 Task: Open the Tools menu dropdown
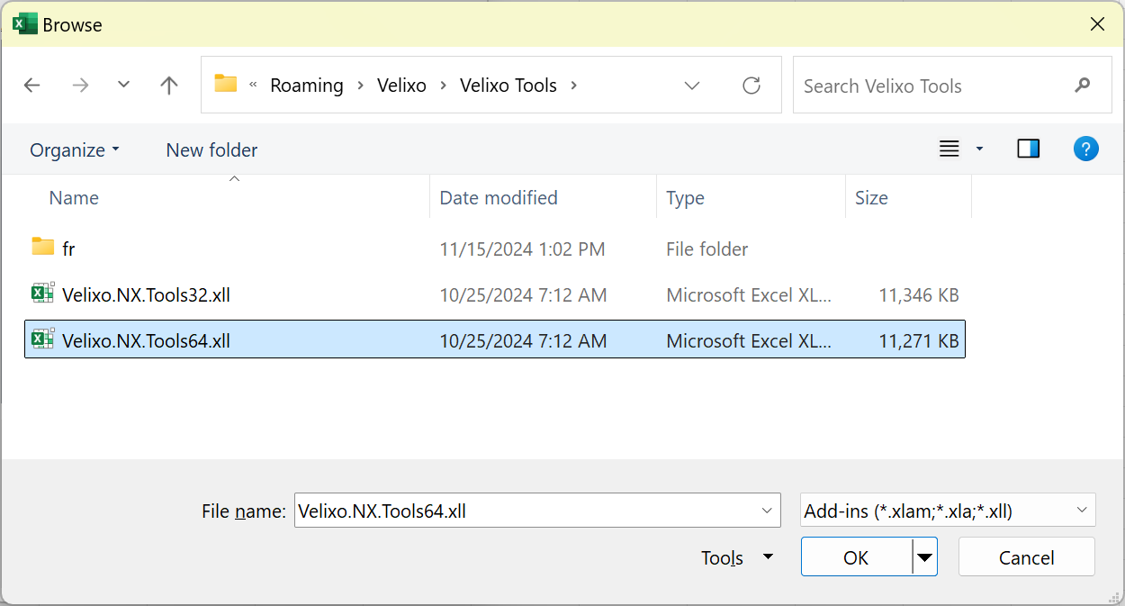(737, 557)
